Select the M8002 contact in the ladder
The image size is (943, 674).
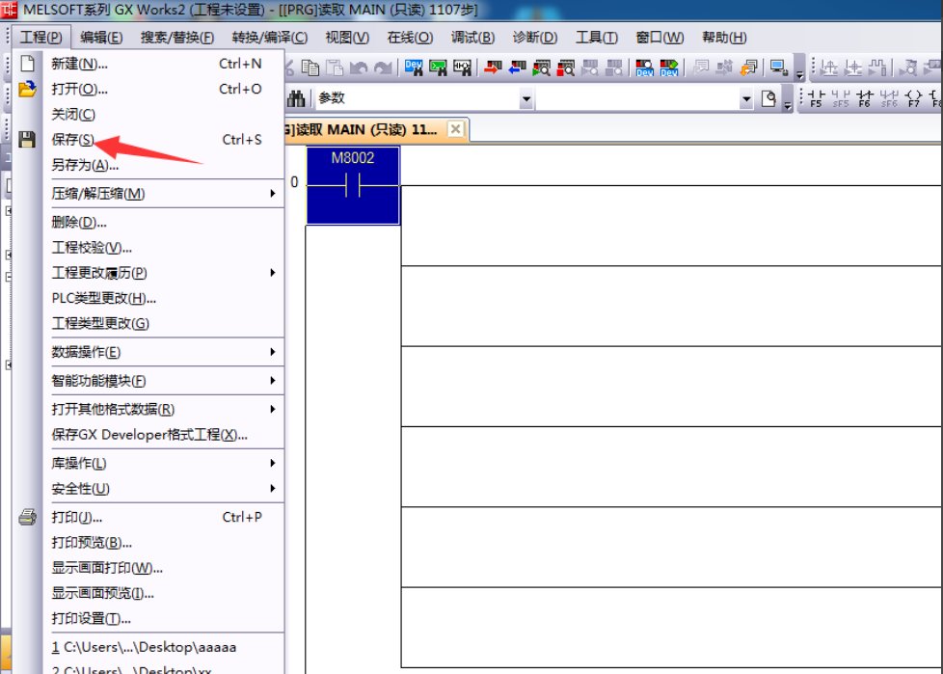click(x=353, y=185)
